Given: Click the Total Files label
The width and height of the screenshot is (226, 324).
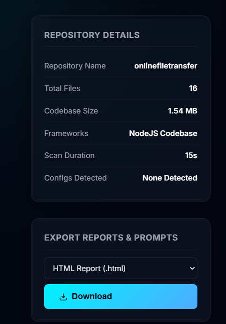Looking at the screenshot, I should [62, 89].
